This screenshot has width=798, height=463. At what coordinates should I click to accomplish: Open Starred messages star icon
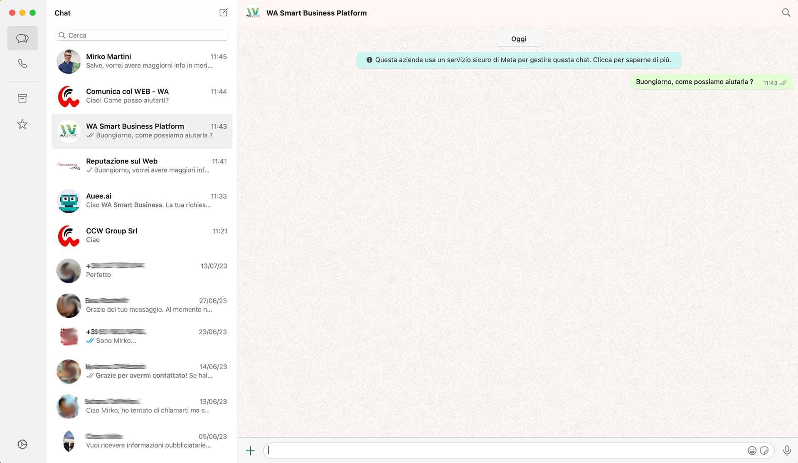(x=22, y=124)
